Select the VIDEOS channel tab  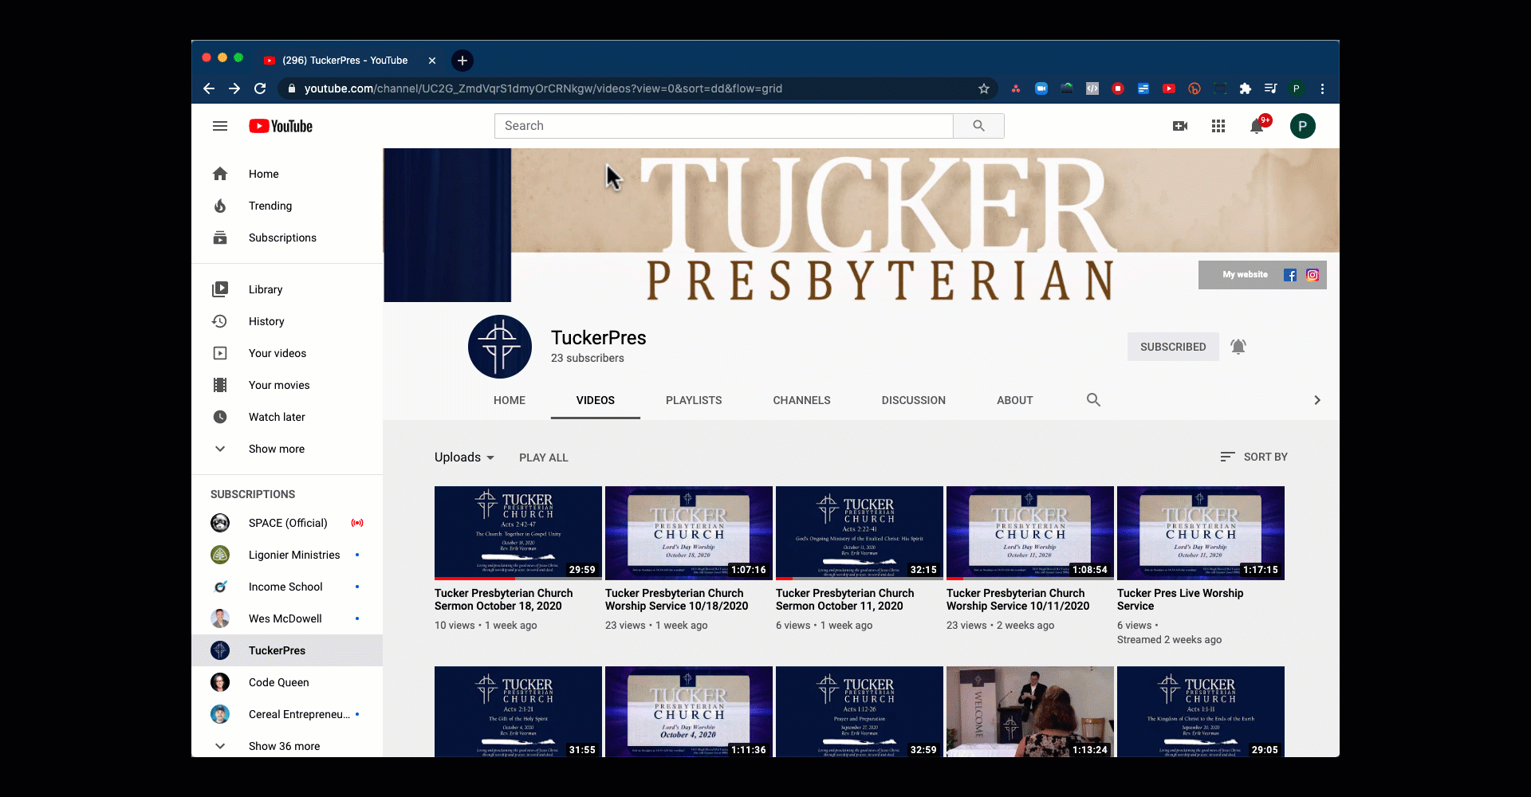pyautogui.click(x=596, y=400)
